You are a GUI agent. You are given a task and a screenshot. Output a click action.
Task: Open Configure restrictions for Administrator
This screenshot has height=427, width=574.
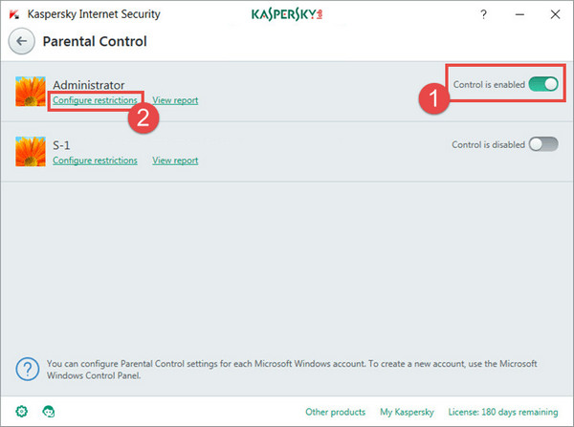coord(95,100)
